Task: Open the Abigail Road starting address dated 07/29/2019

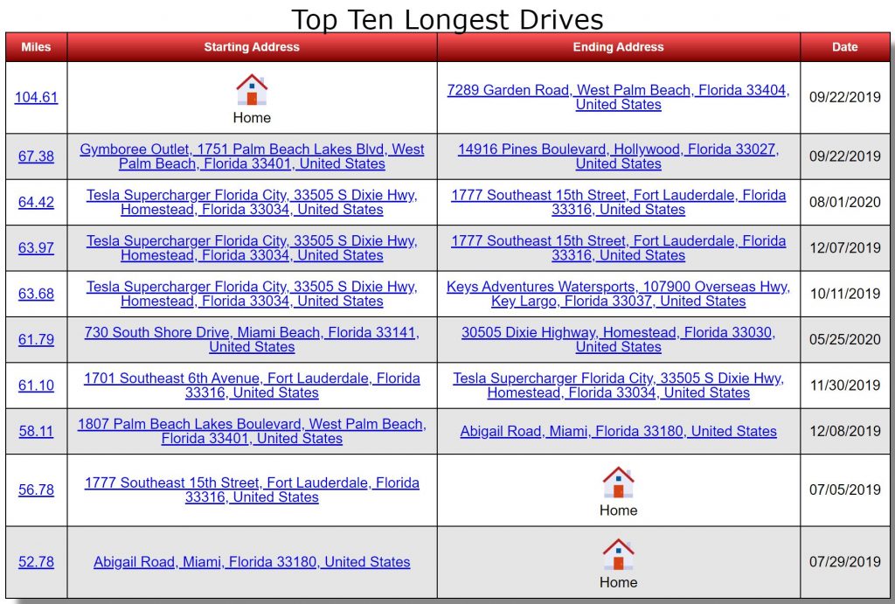Action: (x=252, y=562)
